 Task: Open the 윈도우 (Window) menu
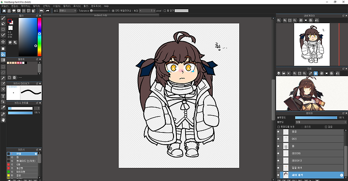pos(96,6)
